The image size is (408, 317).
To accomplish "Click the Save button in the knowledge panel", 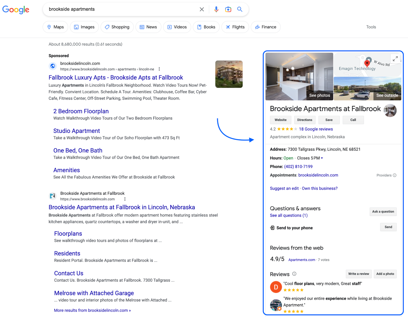I will point(329,120).
